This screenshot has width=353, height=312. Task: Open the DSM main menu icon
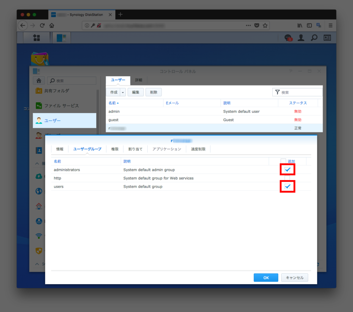click(36, 38)
